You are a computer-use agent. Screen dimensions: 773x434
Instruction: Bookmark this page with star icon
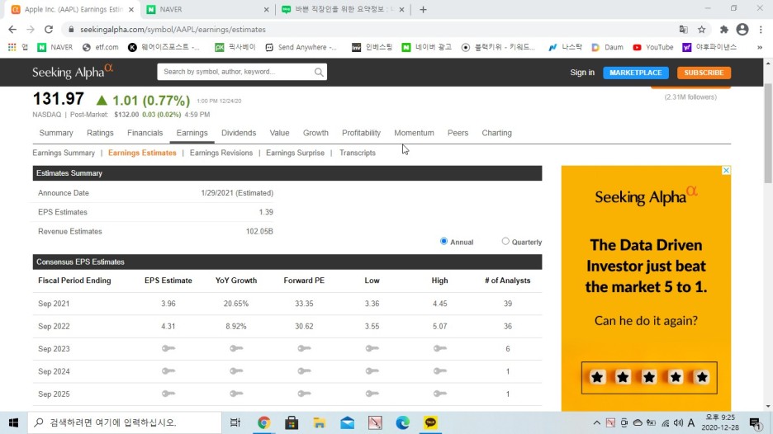[x=701, y=30]
